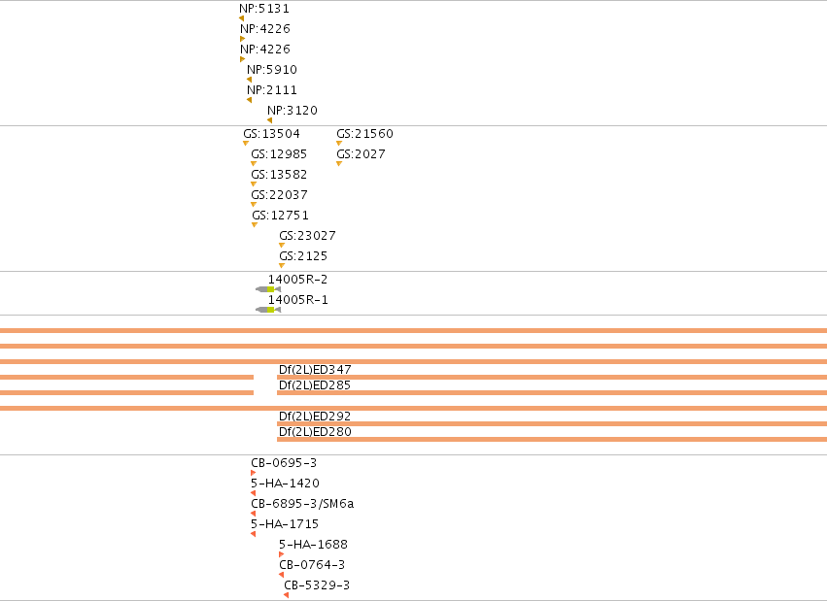827x601 pixels.
Task: Click the red triangle under CB-6895-3/SM6a
Action: tap(254, 514)
